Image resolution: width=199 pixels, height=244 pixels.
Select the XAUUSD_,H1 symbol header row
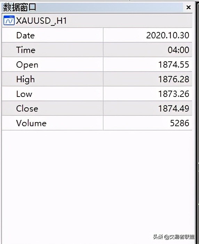[97, 21]
